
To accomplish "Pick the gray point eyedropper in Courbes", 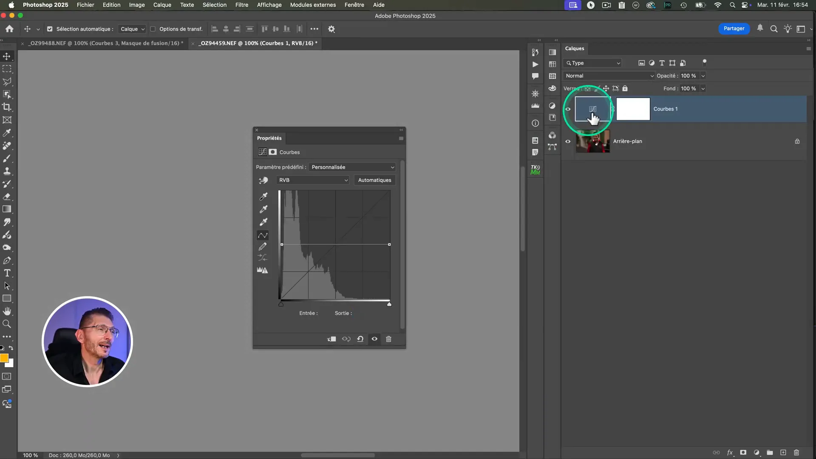I will tap(263, 209).
